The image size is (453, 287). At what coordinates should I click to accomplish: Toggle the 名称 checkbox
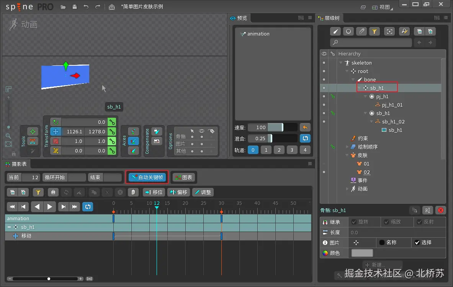coord(382,242)
